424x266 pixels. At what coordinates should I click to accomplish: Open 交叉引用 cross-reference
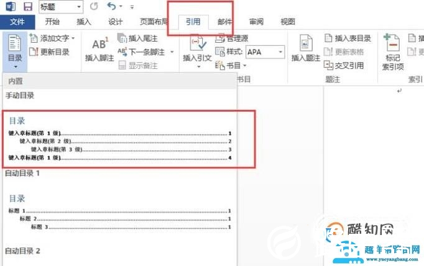tap(344, 65)
